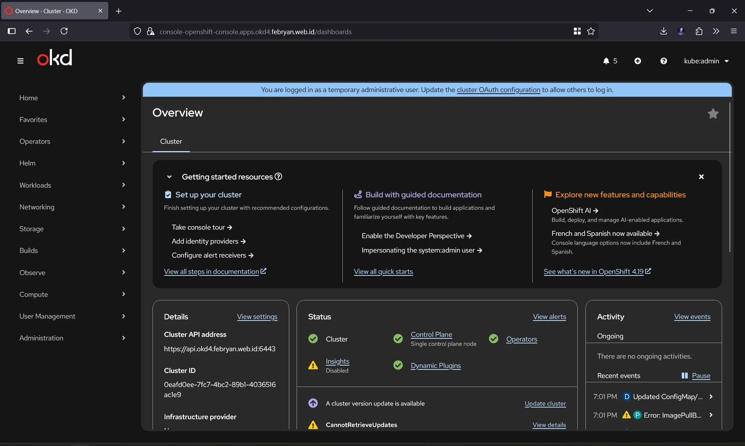Click View all quick starts
The image size is (745, 446).
pyautogui.click(x=383, y=272)
